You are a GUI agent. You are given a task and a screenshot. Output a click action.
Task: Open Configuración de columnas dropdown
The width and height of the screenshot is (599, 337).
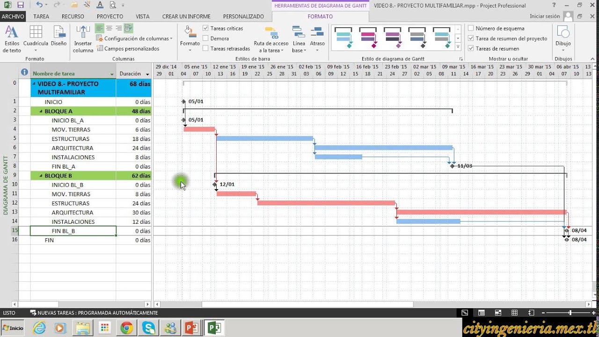134,39
